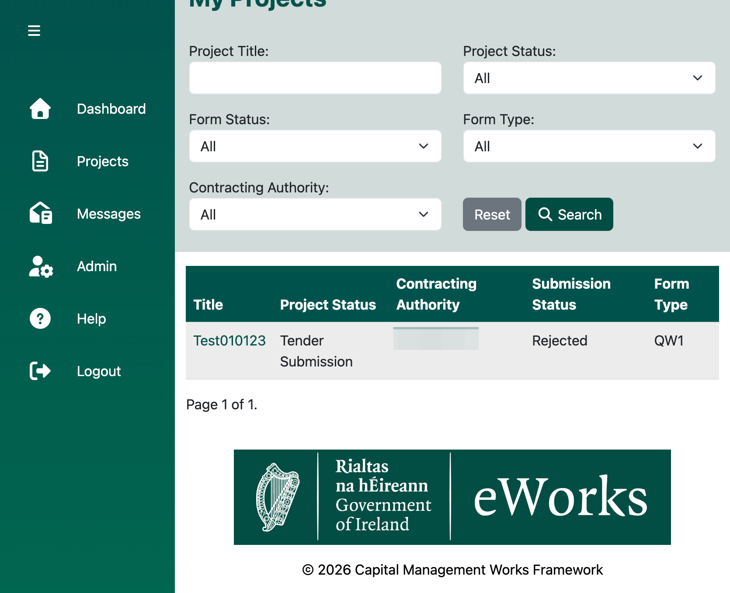The width and height of the screenshot is (730, 593).
Task: Select Admin in the sidebar
Action: point(97,266)
